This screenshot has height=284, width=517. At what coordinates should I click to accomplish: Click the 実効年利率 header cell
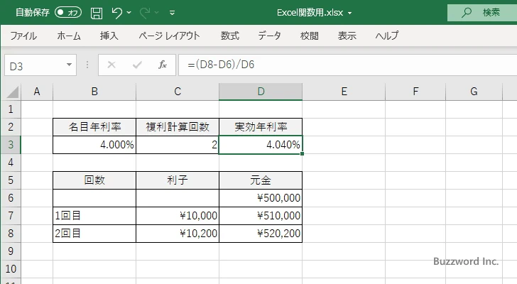tap(261, 127)
